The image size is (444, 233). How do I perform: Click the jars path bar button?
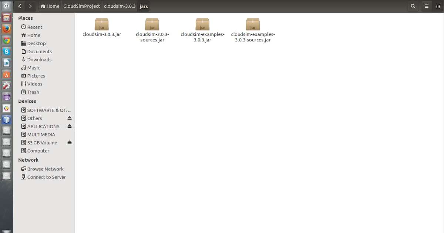(x=144, y=6)
